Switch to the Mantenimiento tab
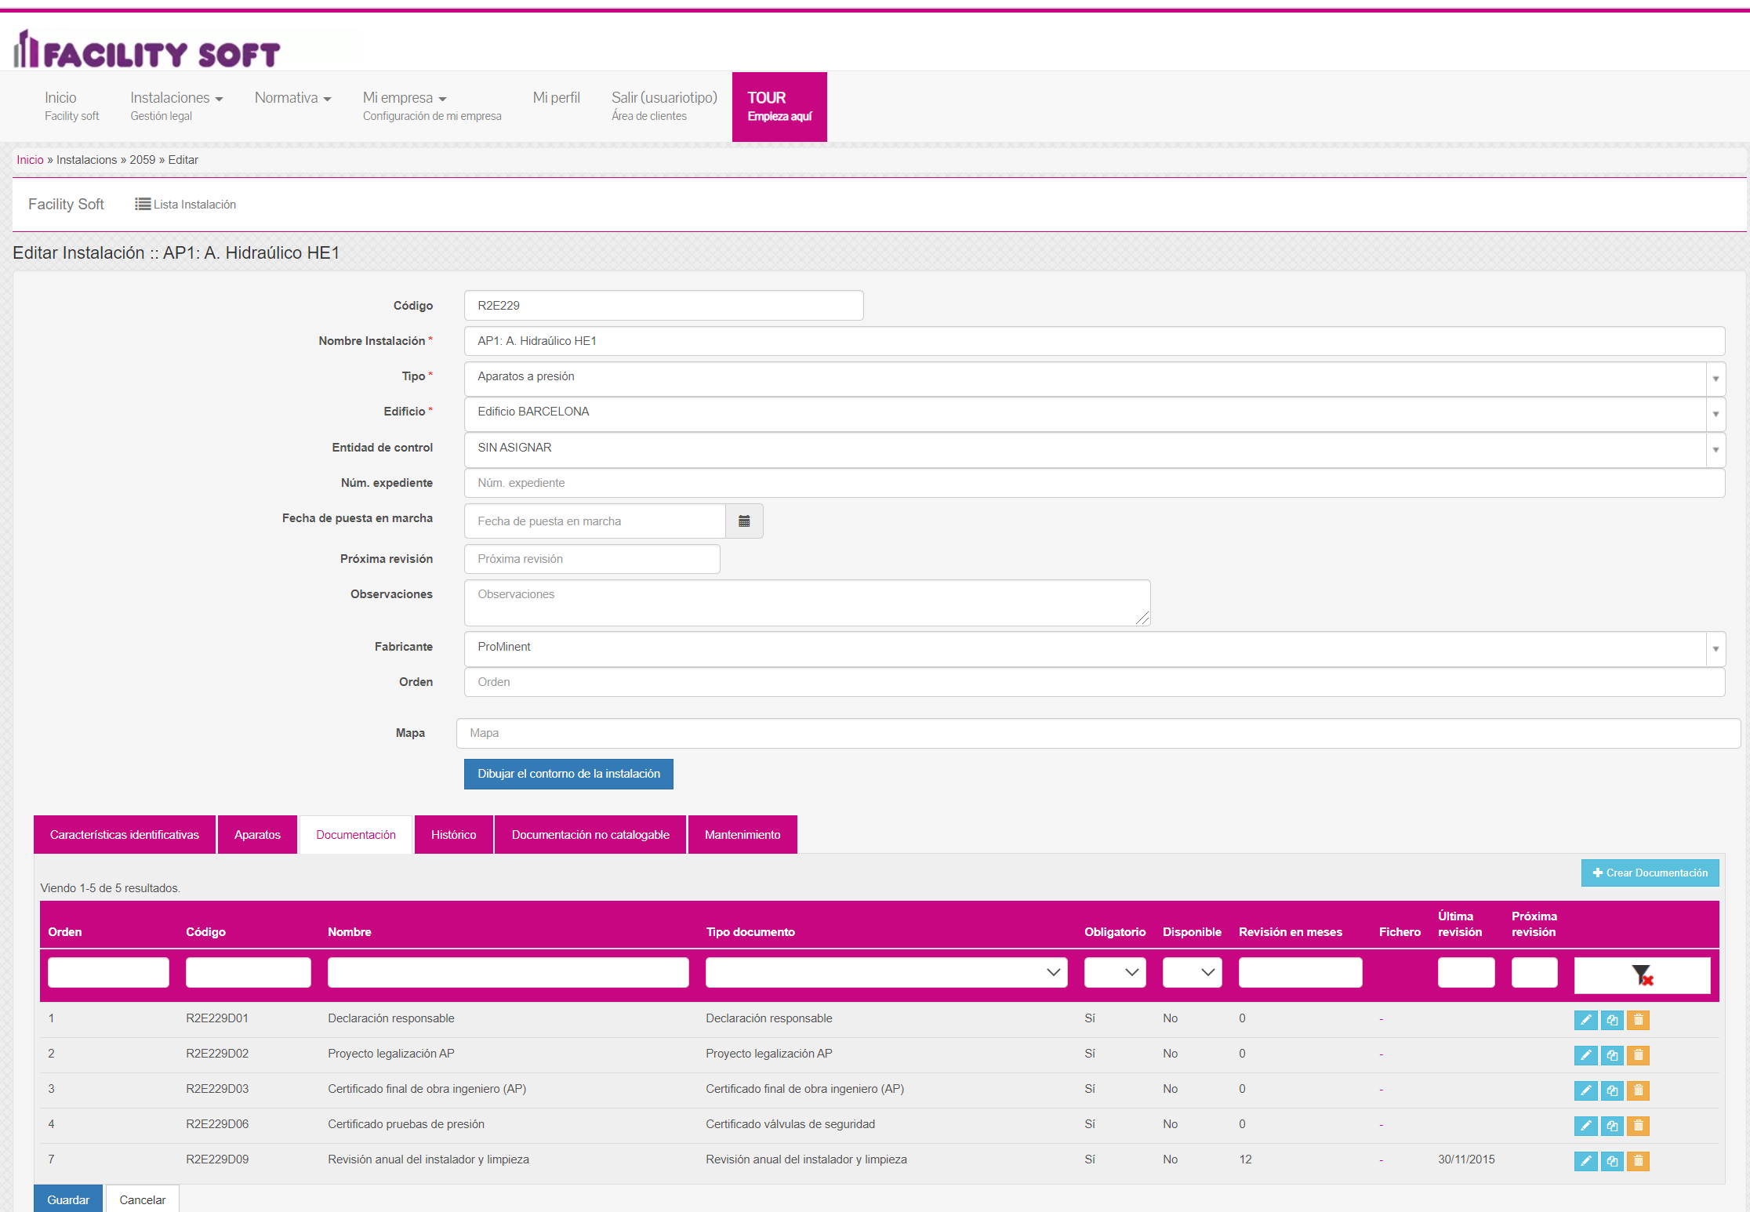This screenshot has height=1212, width=1750. pyautogui.click(x=742, y=835)
